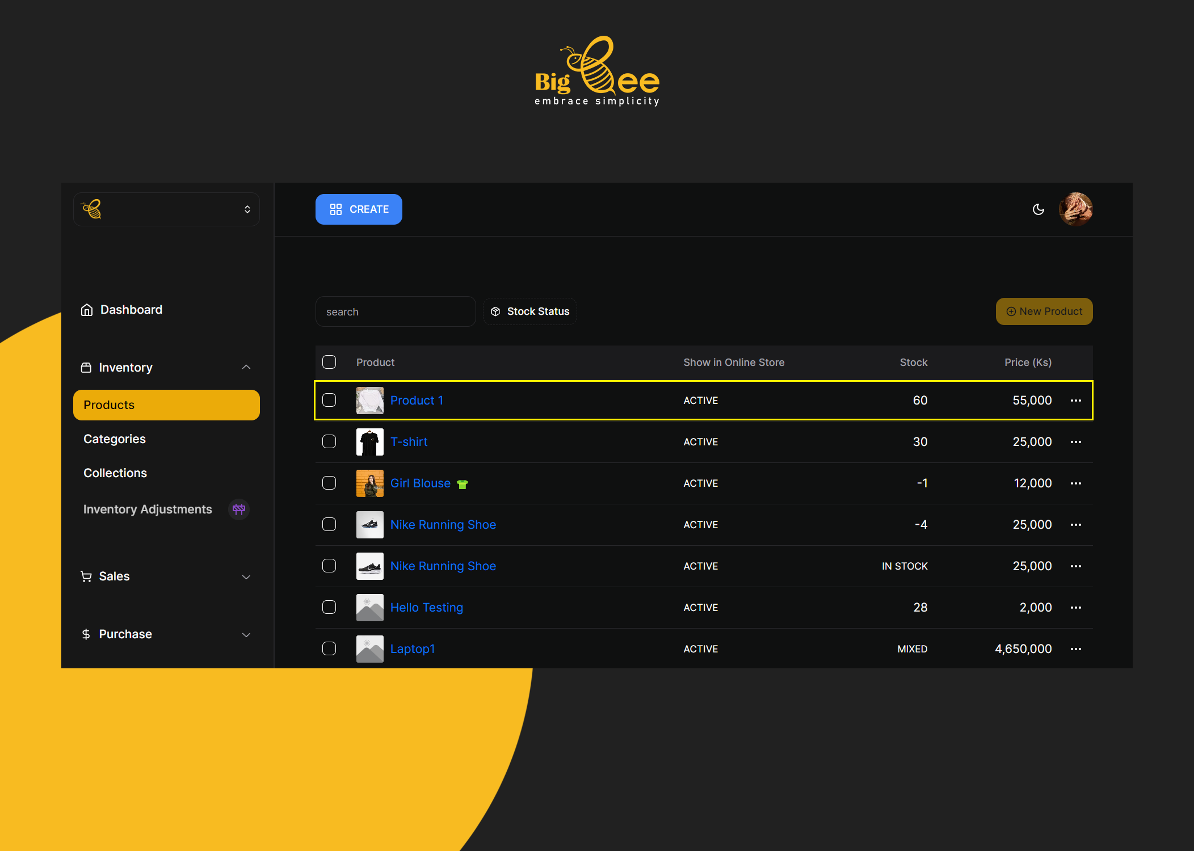Expand the Sales section chevron
The height and width of the screenshot is (851, 1194).
tap(246, 577)
